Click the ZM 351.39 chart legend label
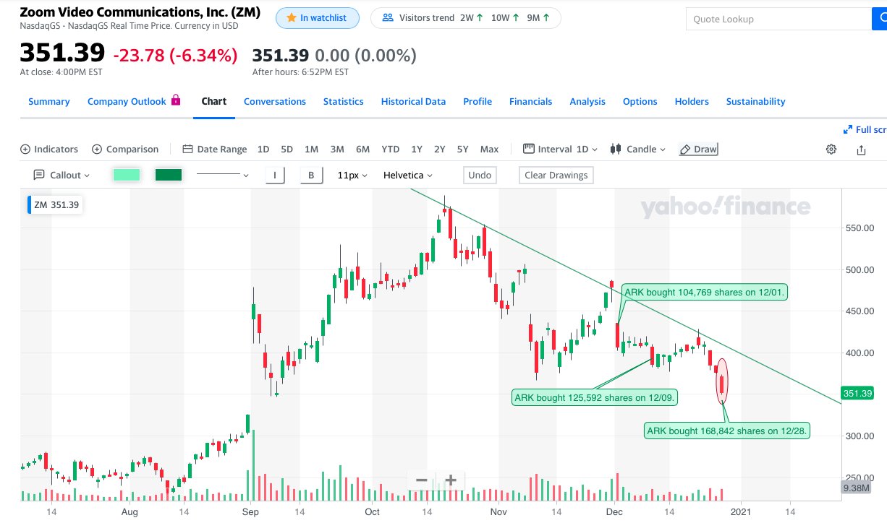Viewport: 887px width, 523px height. point(55,204)
